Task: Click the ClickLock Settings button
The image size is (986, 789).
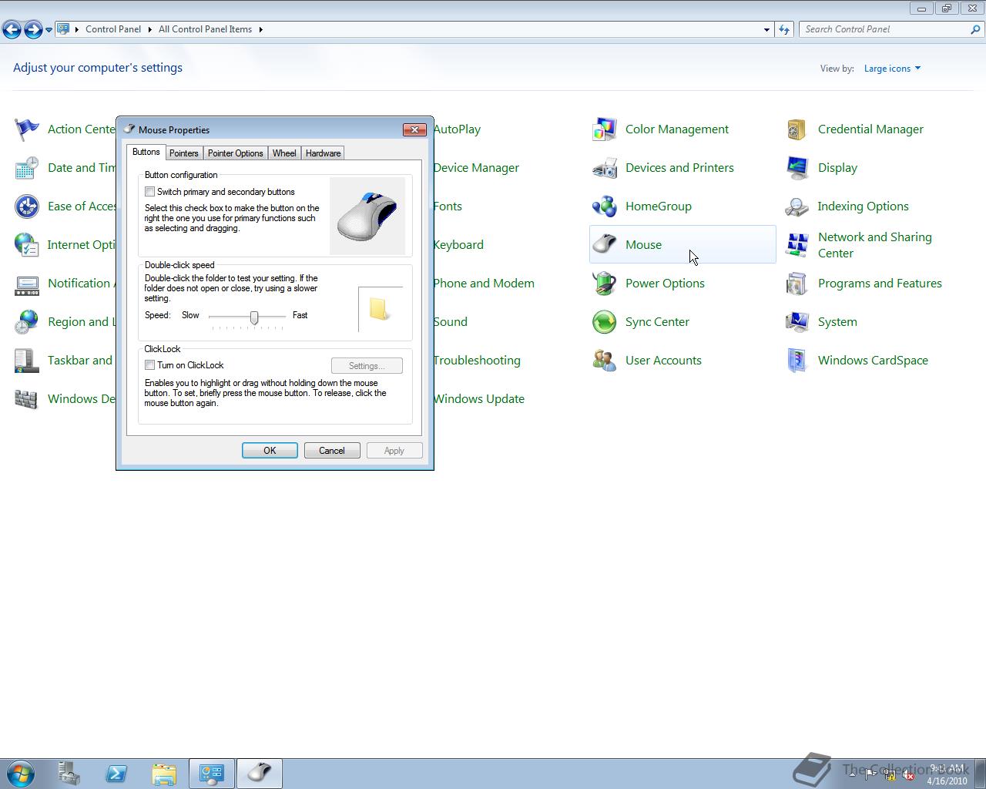Action: (367, 365)
